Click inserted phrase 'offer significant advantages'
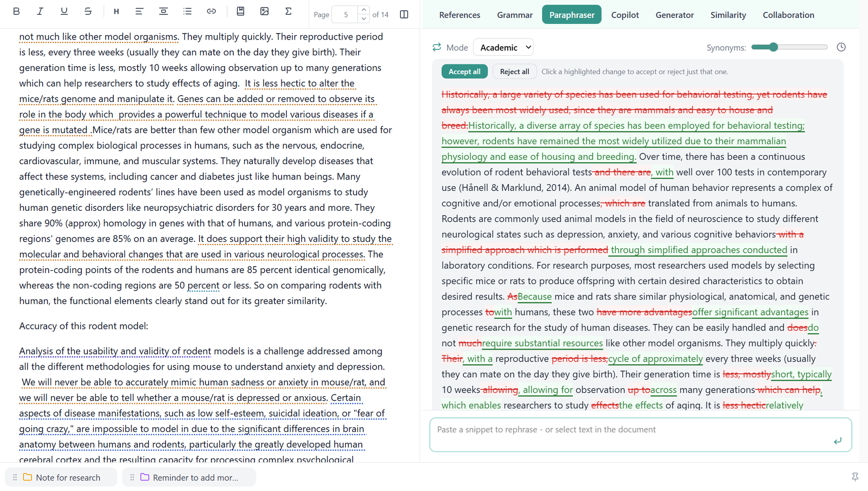 750,312
